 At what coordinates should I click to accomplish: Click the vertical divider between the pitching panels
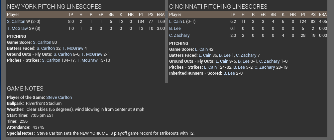167,41
